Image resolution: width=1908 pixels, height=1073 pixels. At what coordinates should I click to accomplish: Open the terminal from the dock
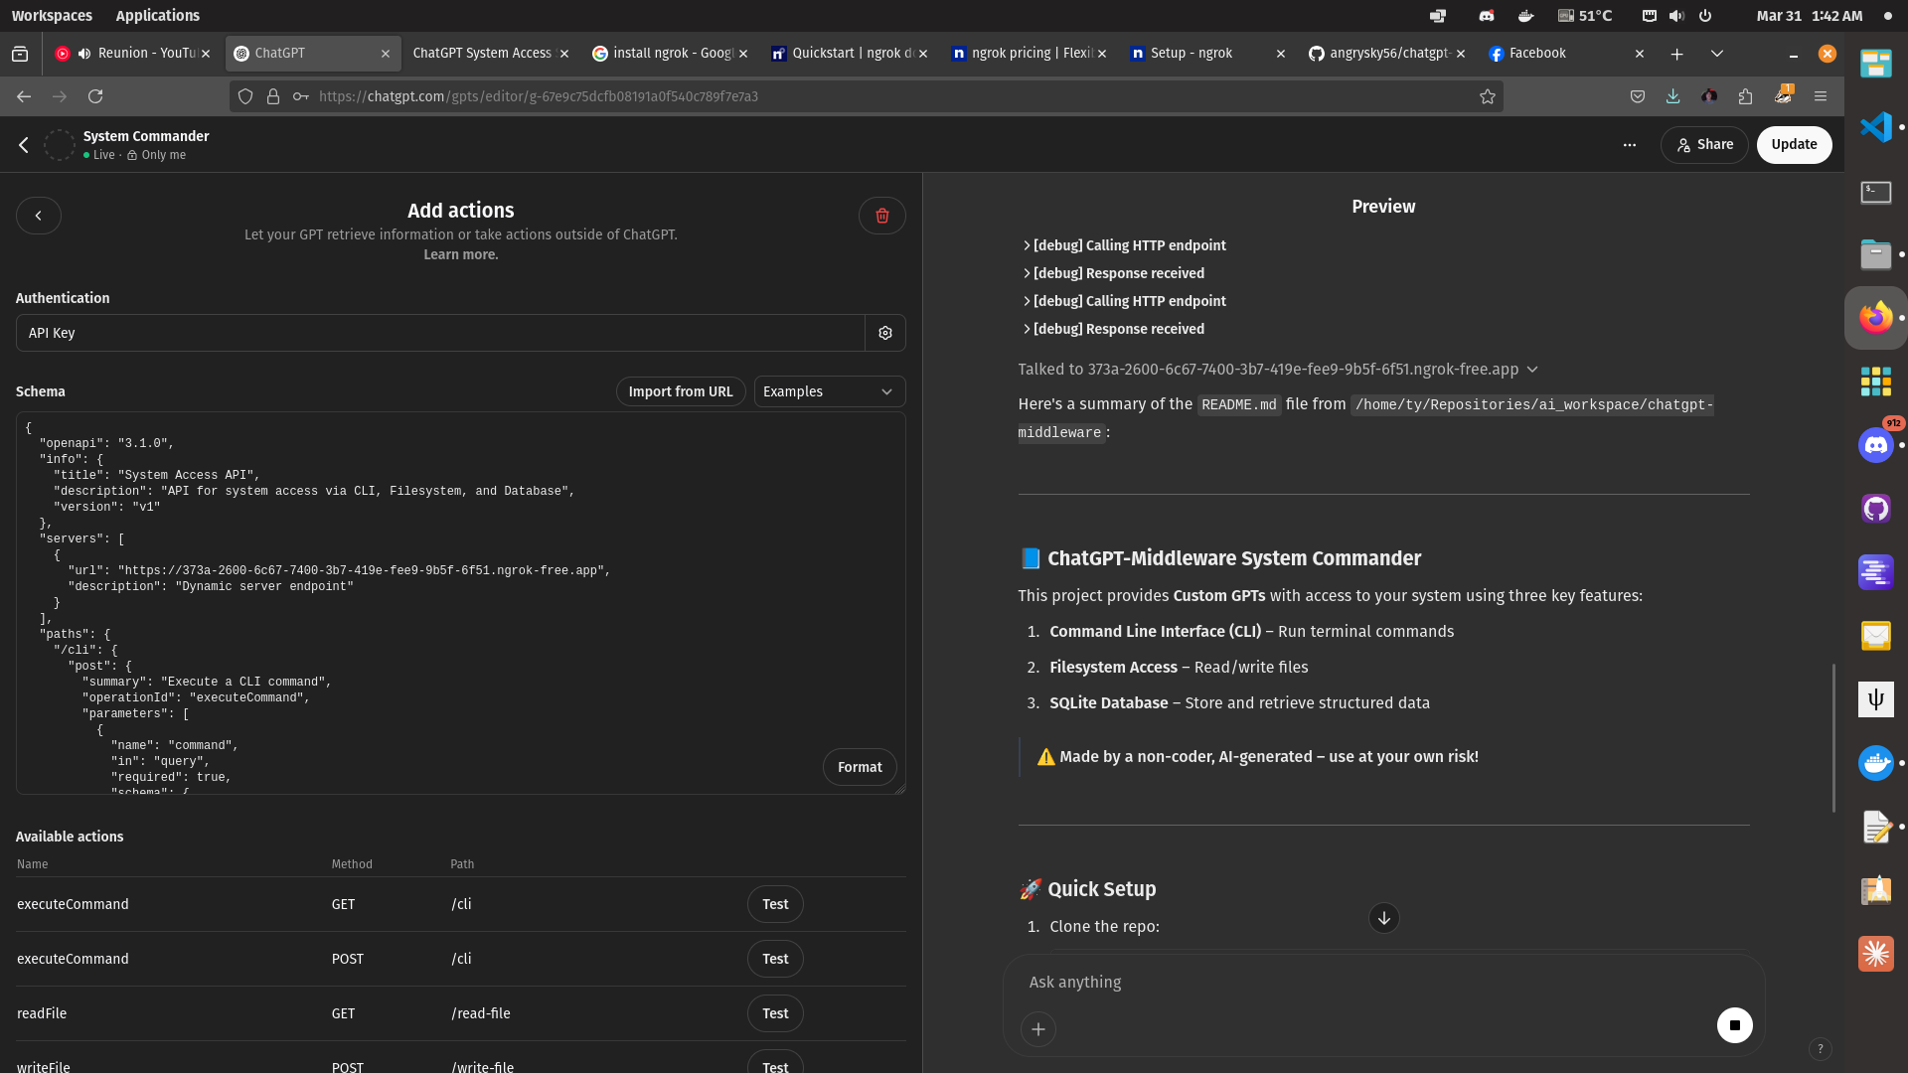coord(1876,191)
